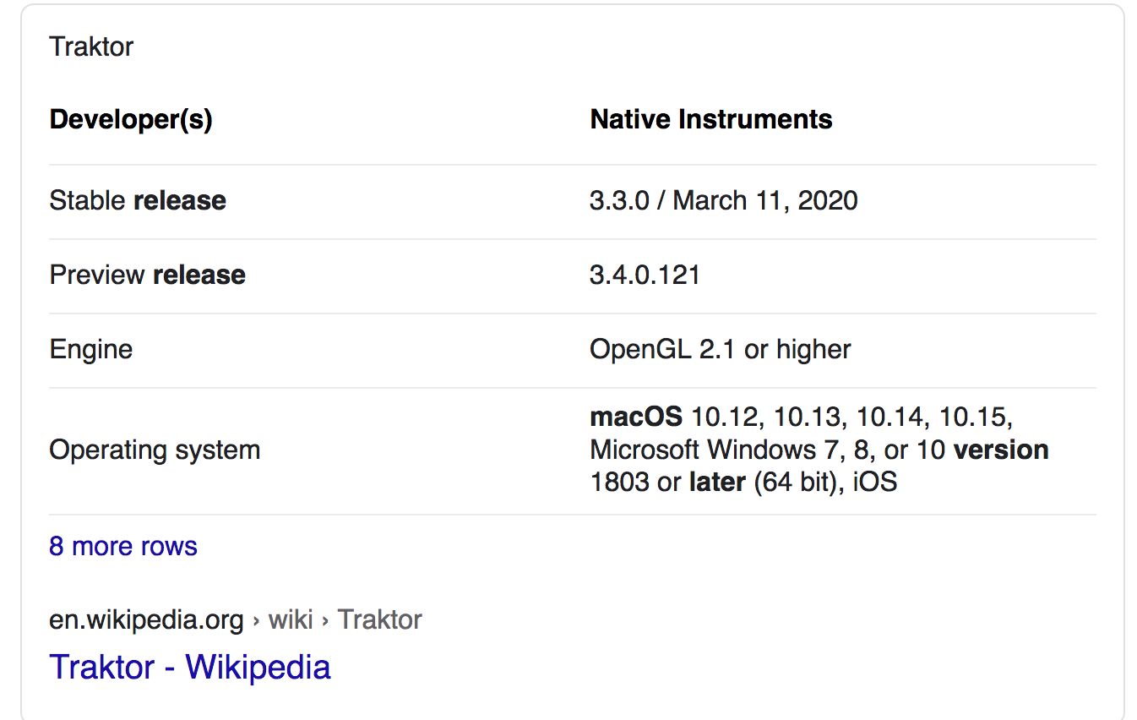
Task: Select the "OpenGL 2.1 or higher" value
Action: (x=721, y=349)
